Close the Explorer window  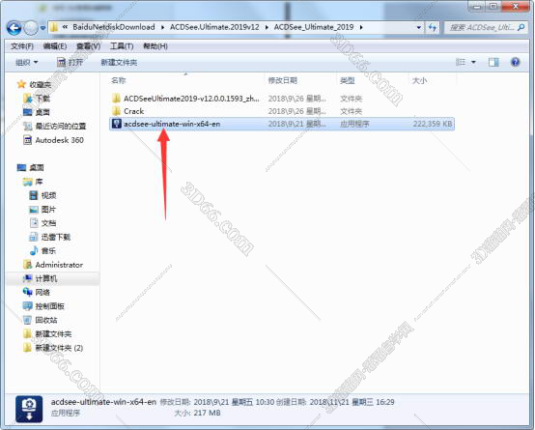(x=516, y=6)
